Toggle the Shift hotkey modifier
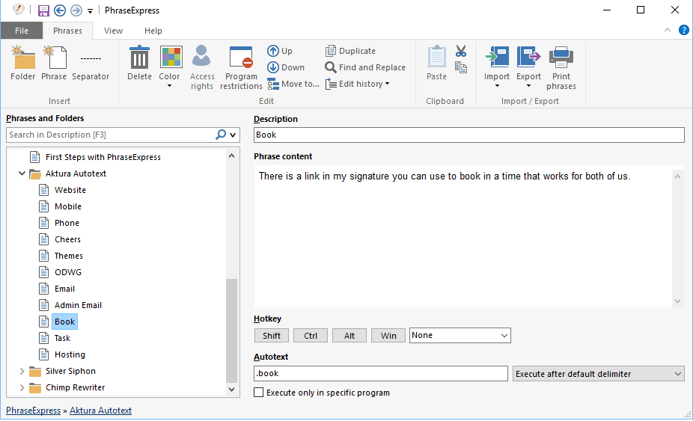 [x=272, y=336]
